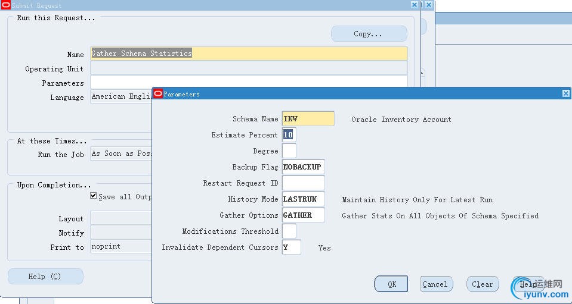This screenshot has height=304, width=572.
Task: Close the Parameters dialog
Action: coord(565,93)
